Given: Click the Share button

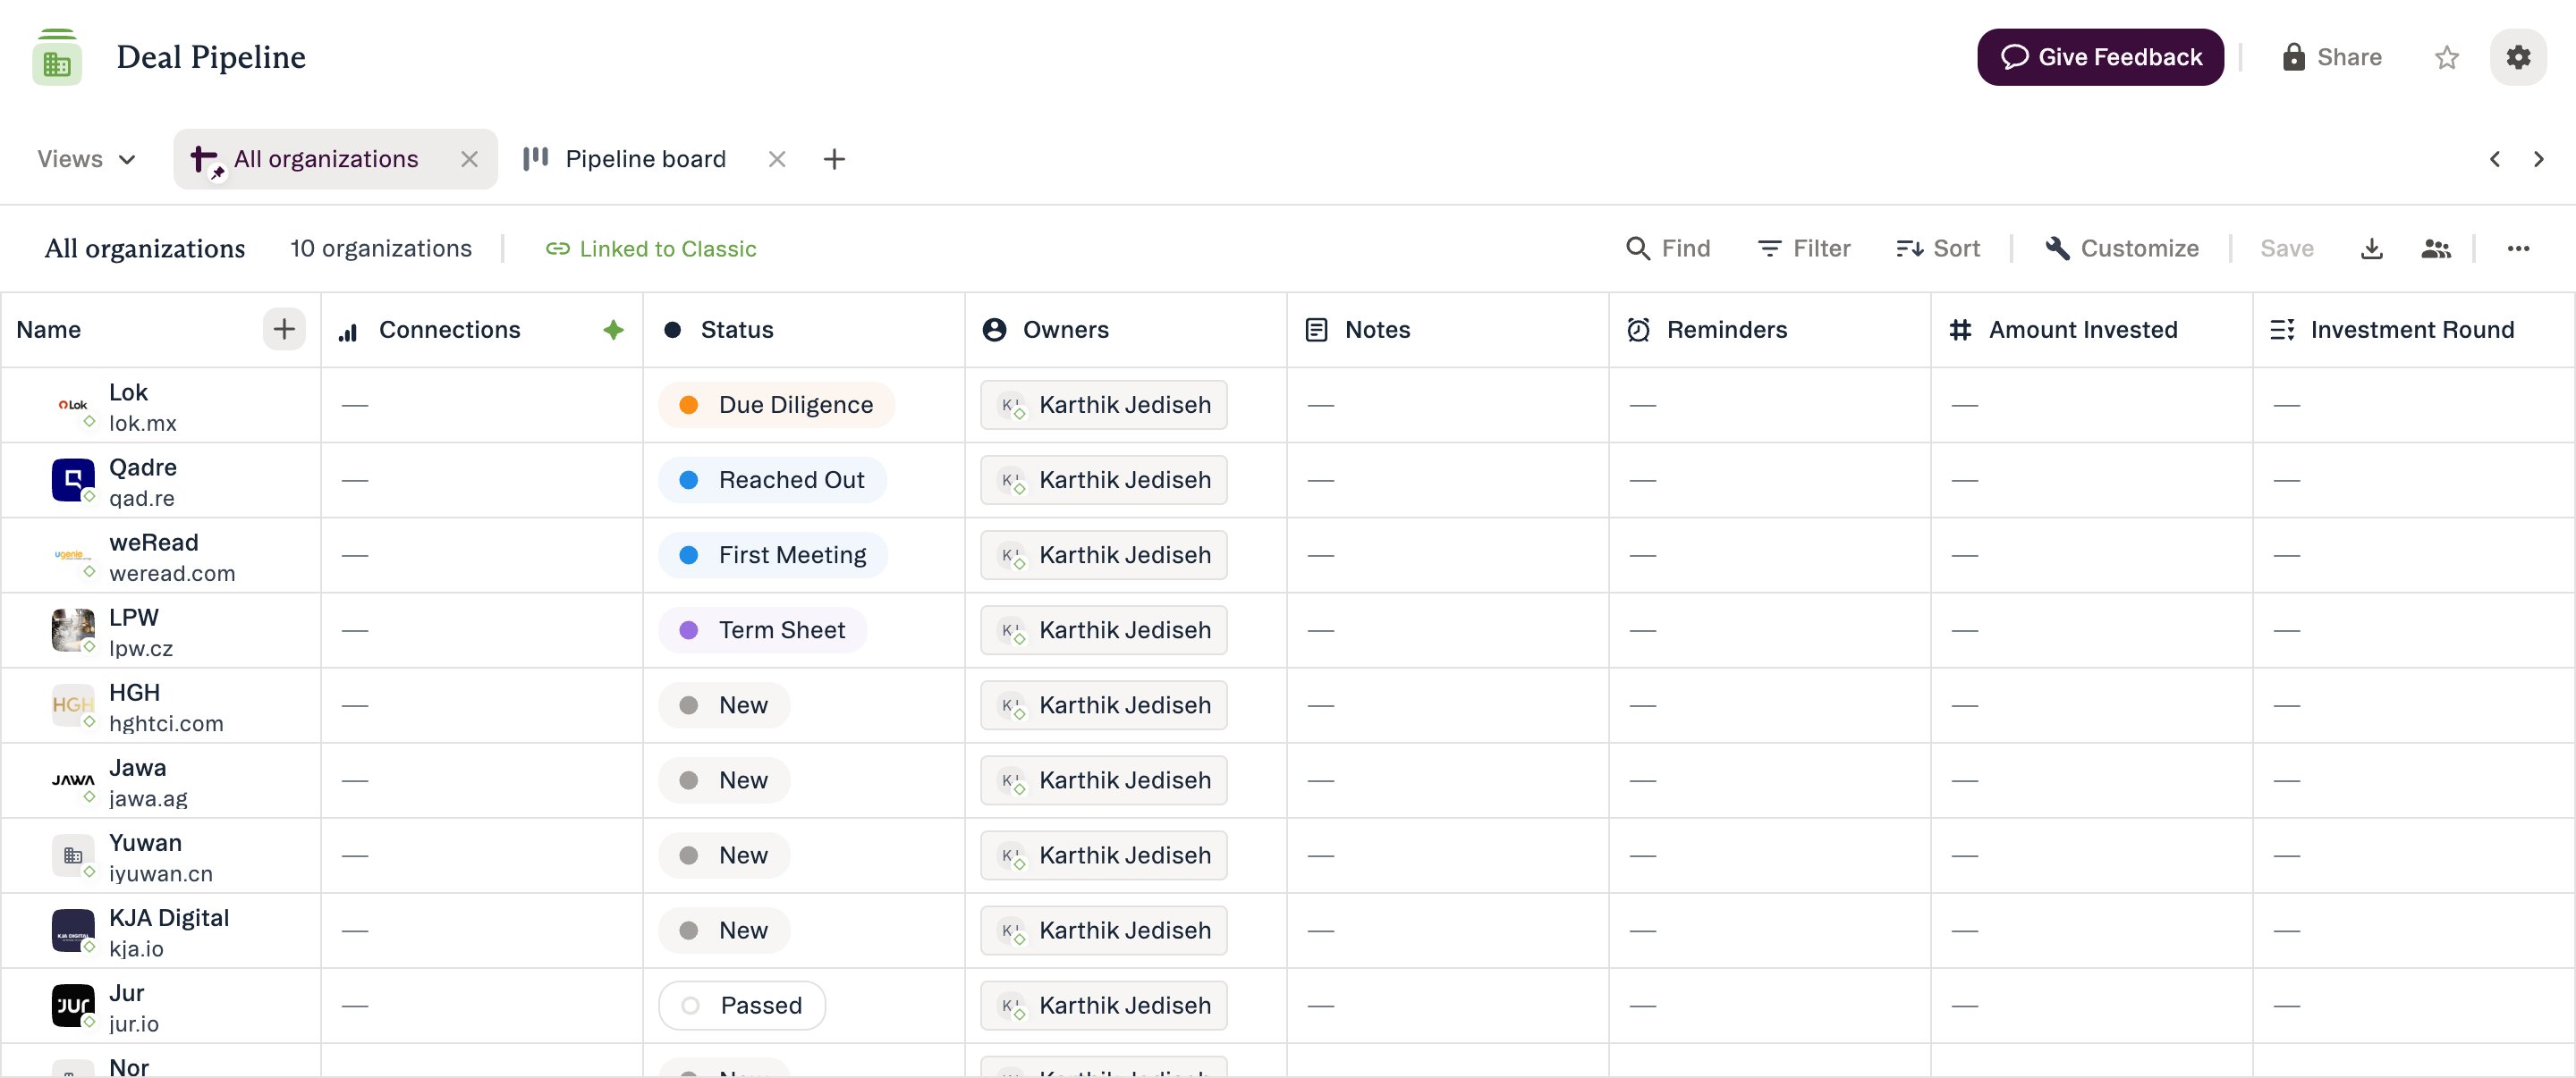Looking at the screenshot, I should tap(2332, 57).
